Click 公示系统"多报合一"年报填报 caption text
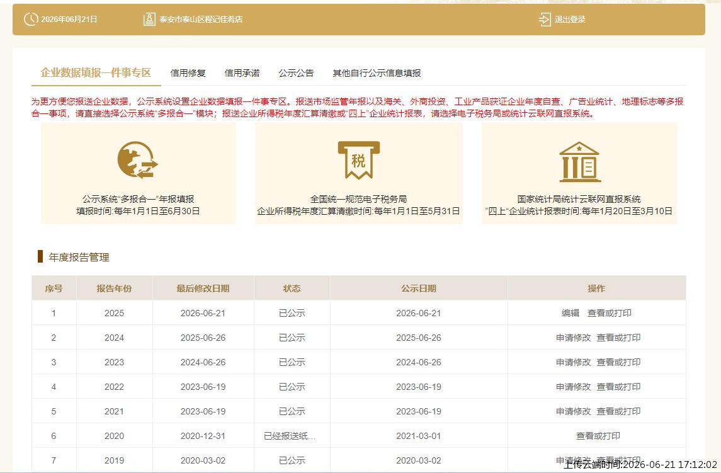The width and height of the screenshot is (721, 473). coord(138,199)
